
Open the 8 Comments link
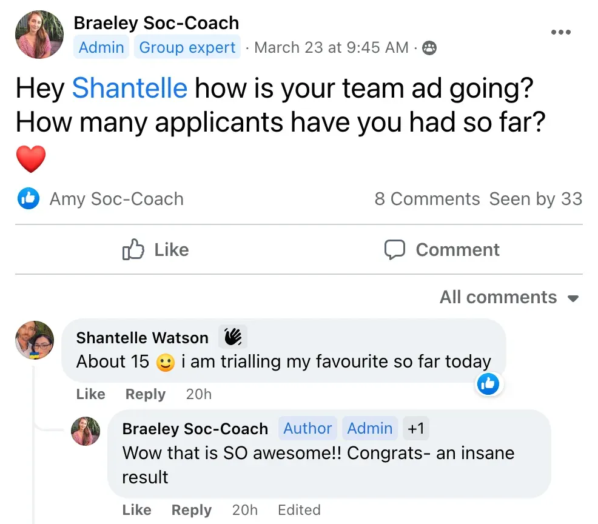click(x=427, y=199)
